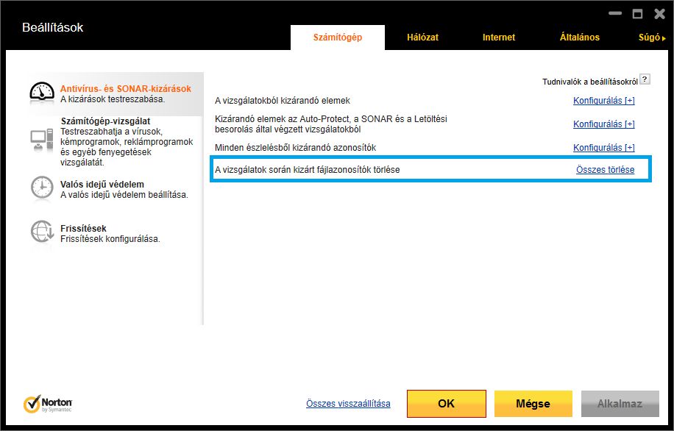The image size is (674, 431).
Task: Open Frissítések section heading
Action: (83, 229)
